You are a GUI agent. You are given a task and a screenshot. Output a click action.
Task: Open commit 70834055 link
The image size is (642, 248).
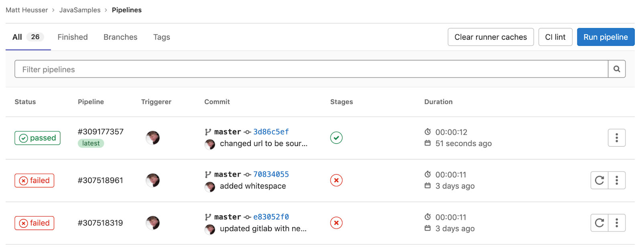click(271, 174)
